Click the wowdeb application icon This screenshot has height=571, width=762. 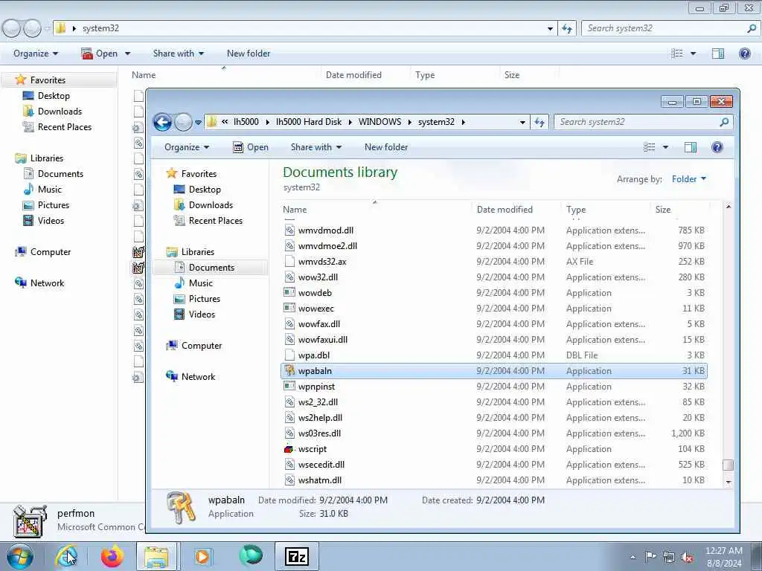pyautogui.click(x=289, y=293)
